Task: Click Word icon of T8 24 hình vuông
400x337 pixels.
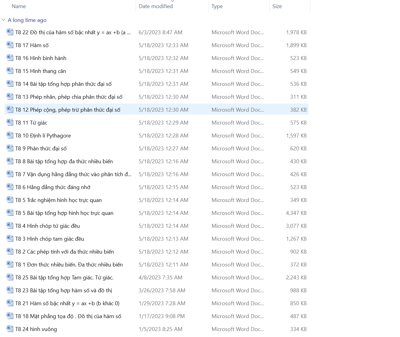Action: pyautogui.click(x=10, y=329)
